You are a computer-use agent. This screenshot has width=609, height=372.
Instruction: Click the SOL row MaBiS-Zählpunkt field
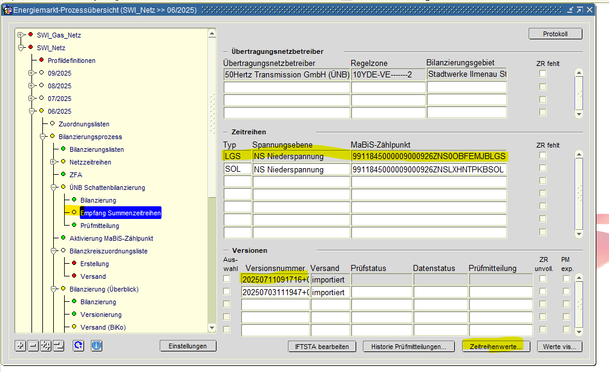coord(428,170)
